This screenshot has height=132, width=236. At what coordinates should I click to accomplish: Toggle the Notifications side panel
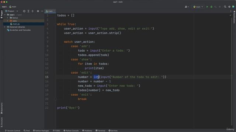point(235,17)
